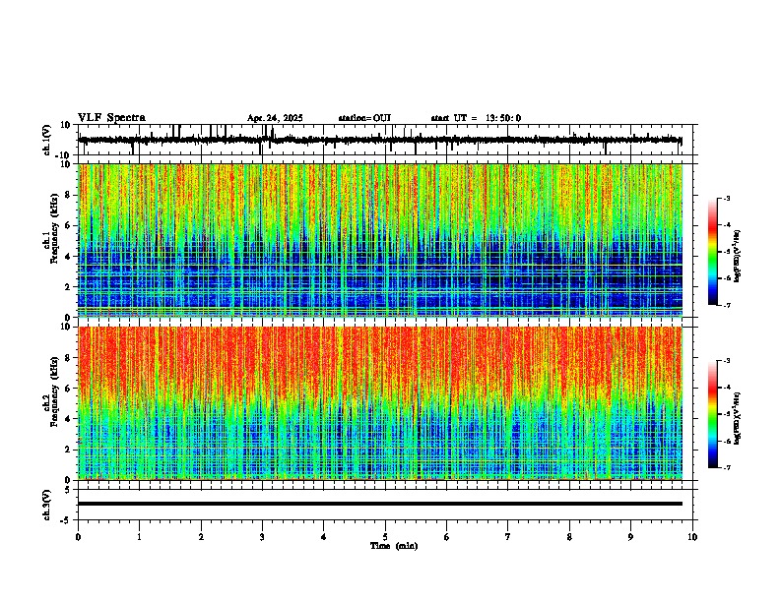Screen dimensions: 780x602
Task: Click the Time (min) axis label
Action: click(394, 546)
